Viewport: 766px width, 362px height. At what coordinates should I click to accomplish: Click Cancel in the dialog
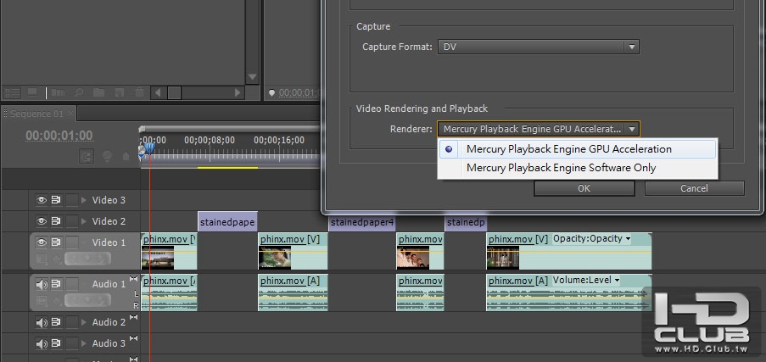click(x=694, y=188)
